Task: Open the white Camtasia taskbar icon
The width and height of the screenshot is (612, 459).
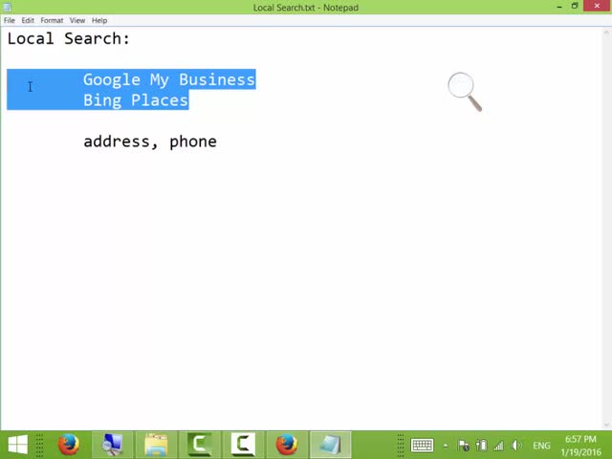Action: pyautogui.click(x=244, y=445)
